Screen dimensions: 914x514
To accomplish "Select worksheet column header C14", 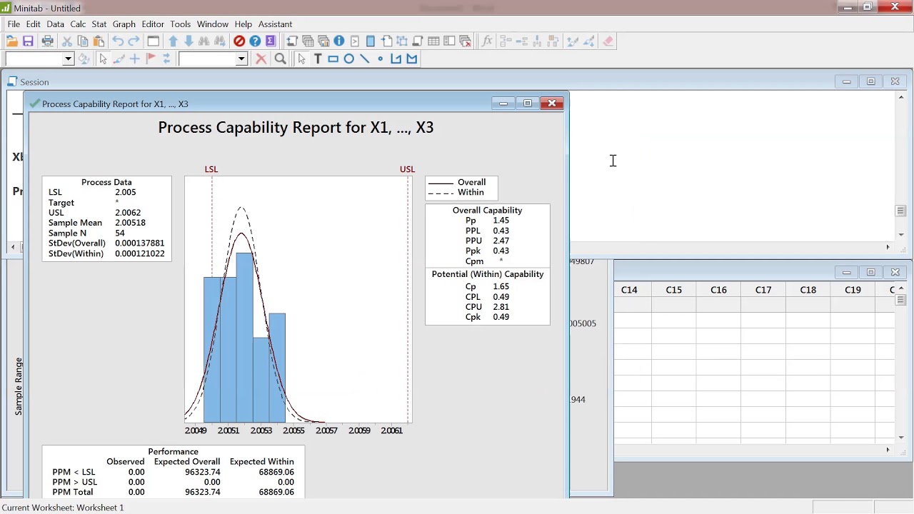I will pyautogui.click(x=629, y=290).
